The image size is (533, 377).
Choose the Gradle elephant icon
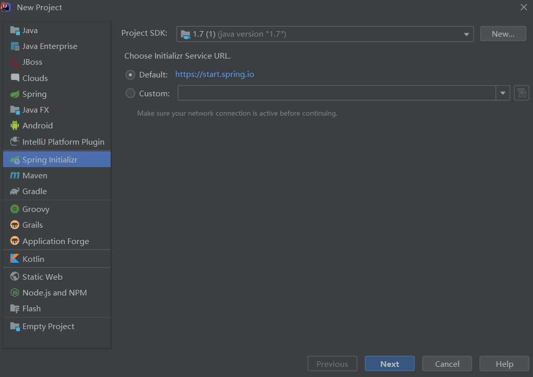coord(15,192)
